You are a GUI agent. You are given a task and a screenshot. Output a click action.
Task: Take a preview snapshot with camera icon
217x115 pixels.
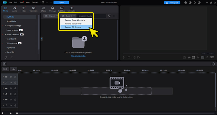tap(184, 57)
